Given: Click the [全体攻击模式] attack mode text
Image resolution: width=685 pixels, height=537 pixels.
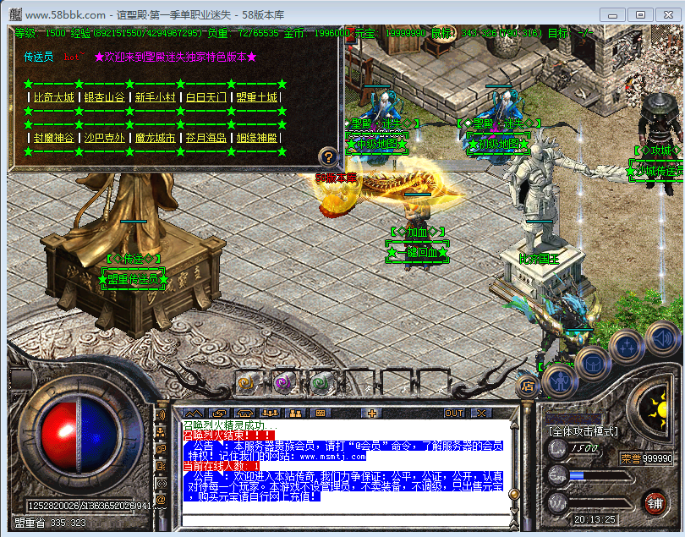Looking at the screenshot, I should (584, 431).
